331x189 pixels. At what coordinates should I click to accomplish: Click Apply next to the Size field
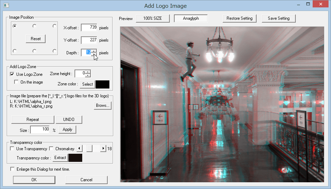[x=67, y=129]
